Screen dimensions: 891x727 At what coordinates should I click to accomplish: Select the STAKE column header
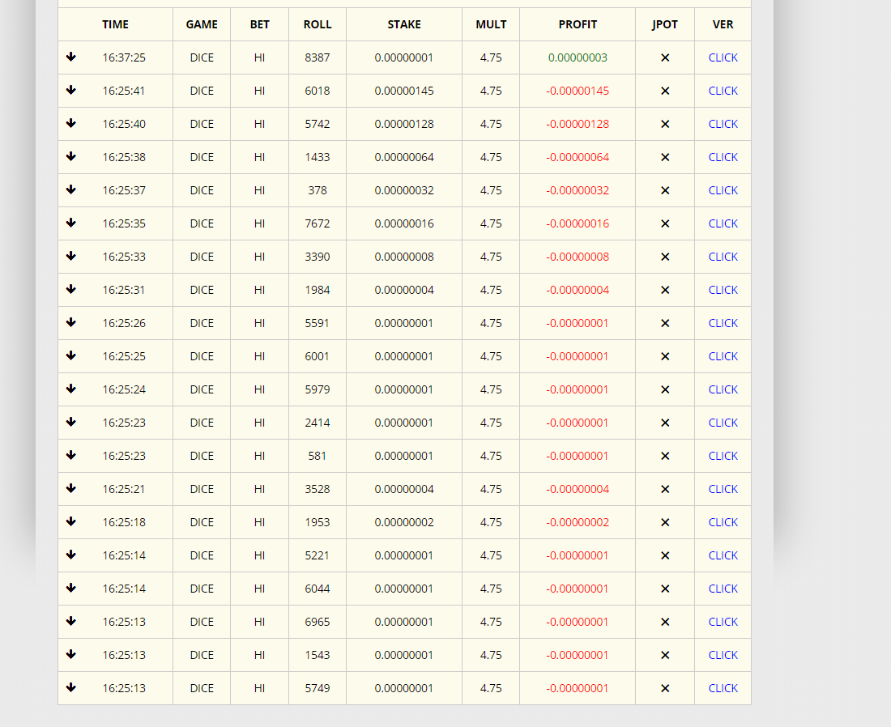click(404, 24)
